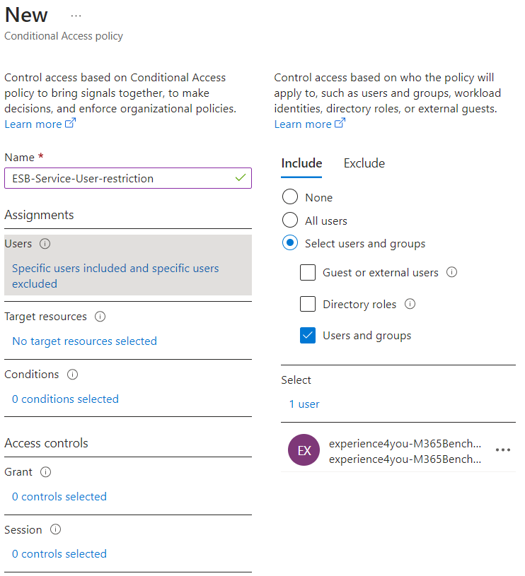Click the Target resources info icon
Screen dimensions: 525x576
coord(100,317)
